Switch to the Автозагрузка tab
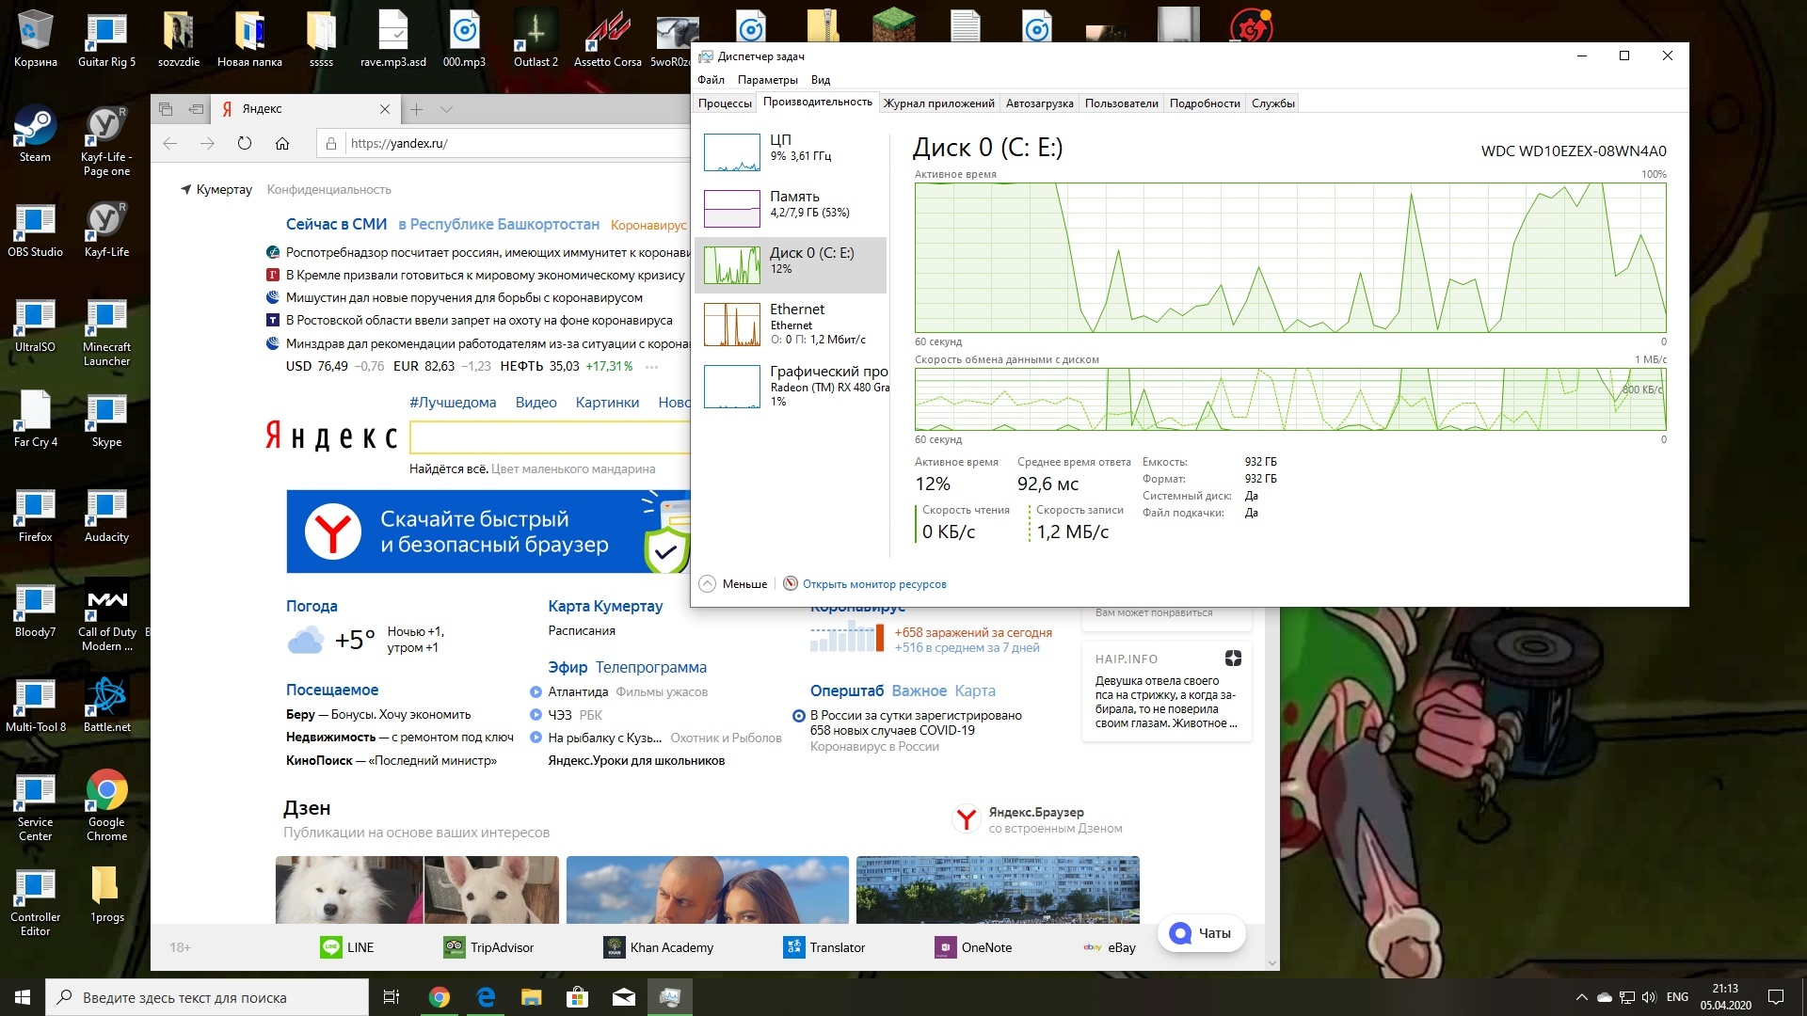The height and width of the screenshot is (1016, 1807). [1039, 103]
